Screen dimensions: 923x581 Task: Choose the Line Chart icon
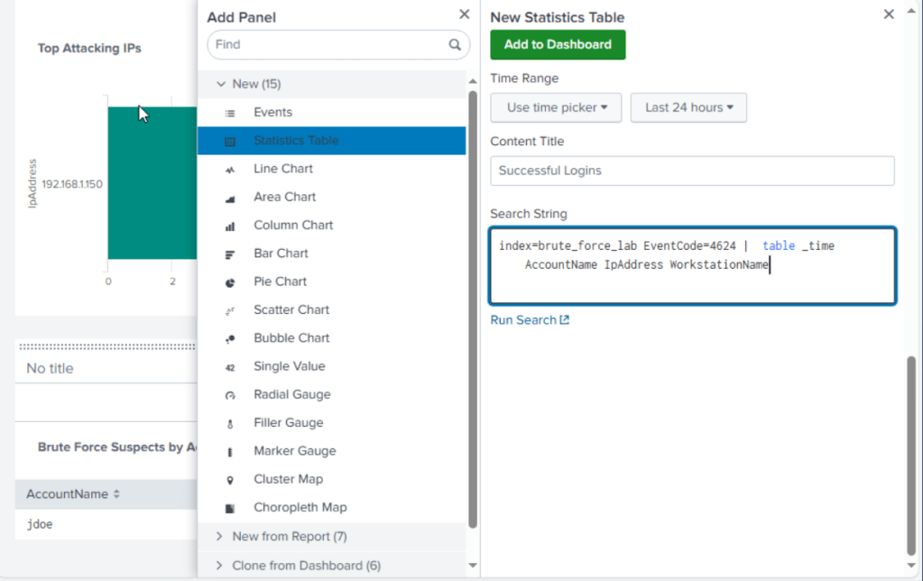(x=230, y=170)
